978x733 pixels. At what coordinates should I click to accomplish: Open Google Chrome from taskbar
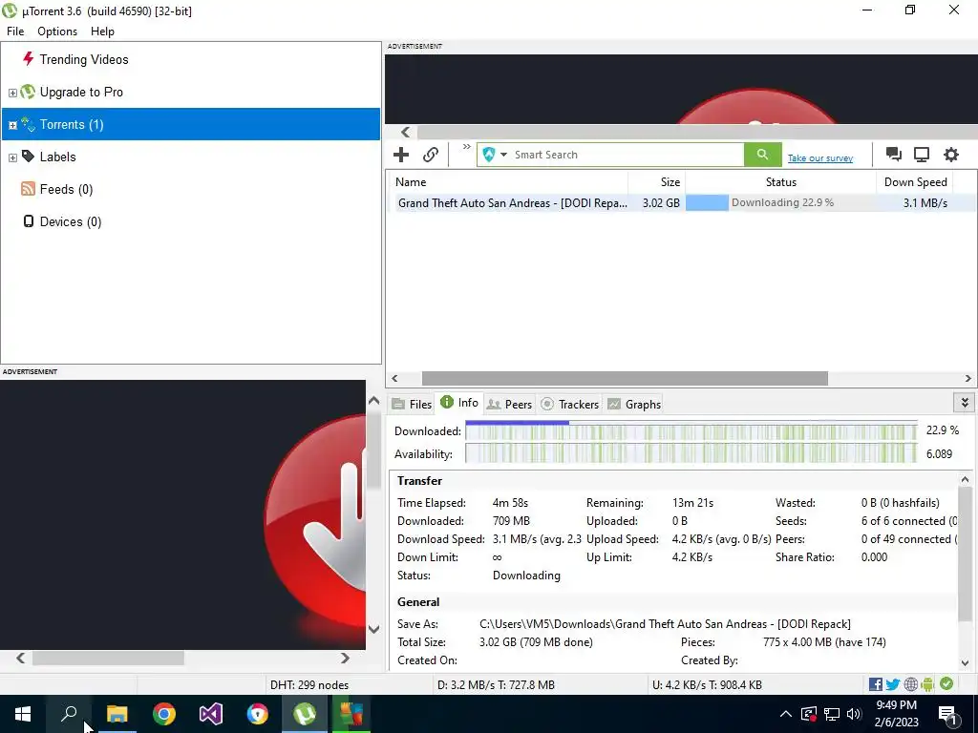point(164,714)
